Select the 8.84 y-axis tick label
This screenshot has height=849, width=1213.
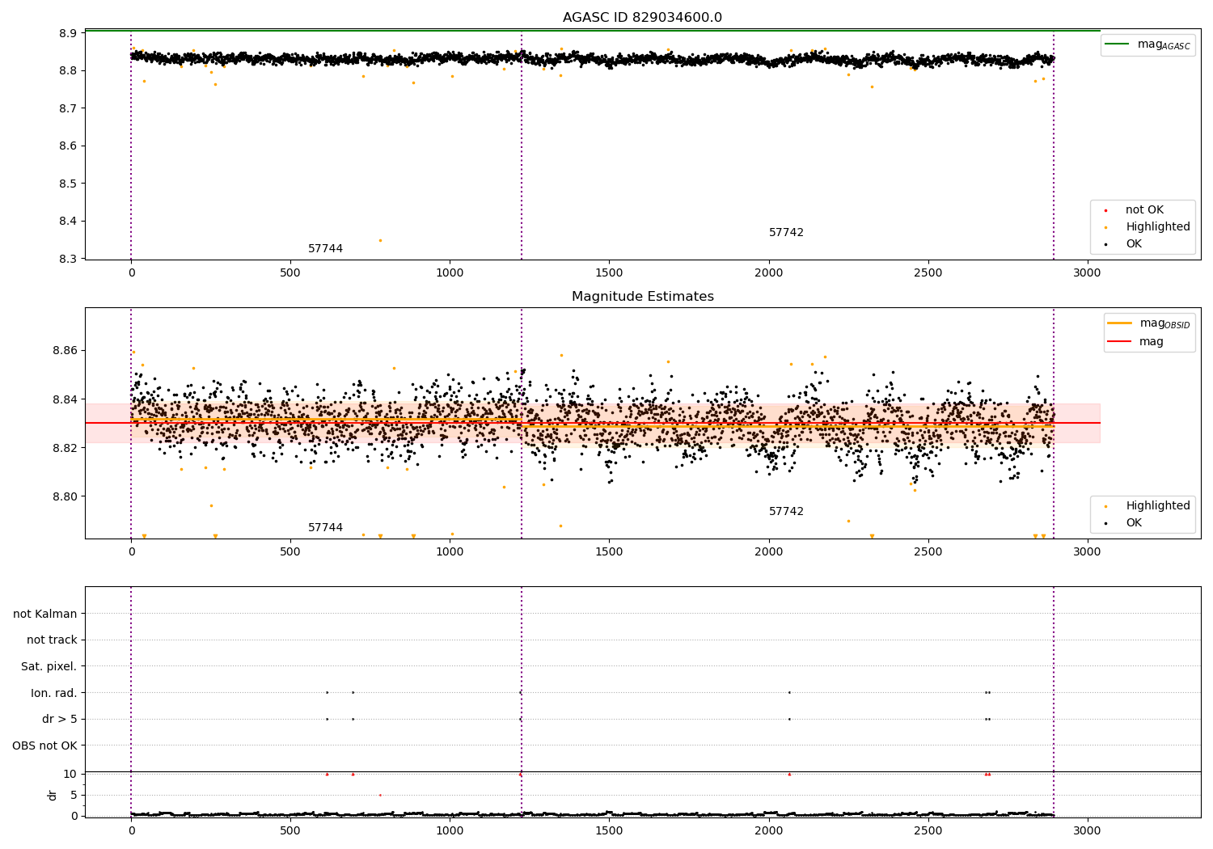pos(64,399)
